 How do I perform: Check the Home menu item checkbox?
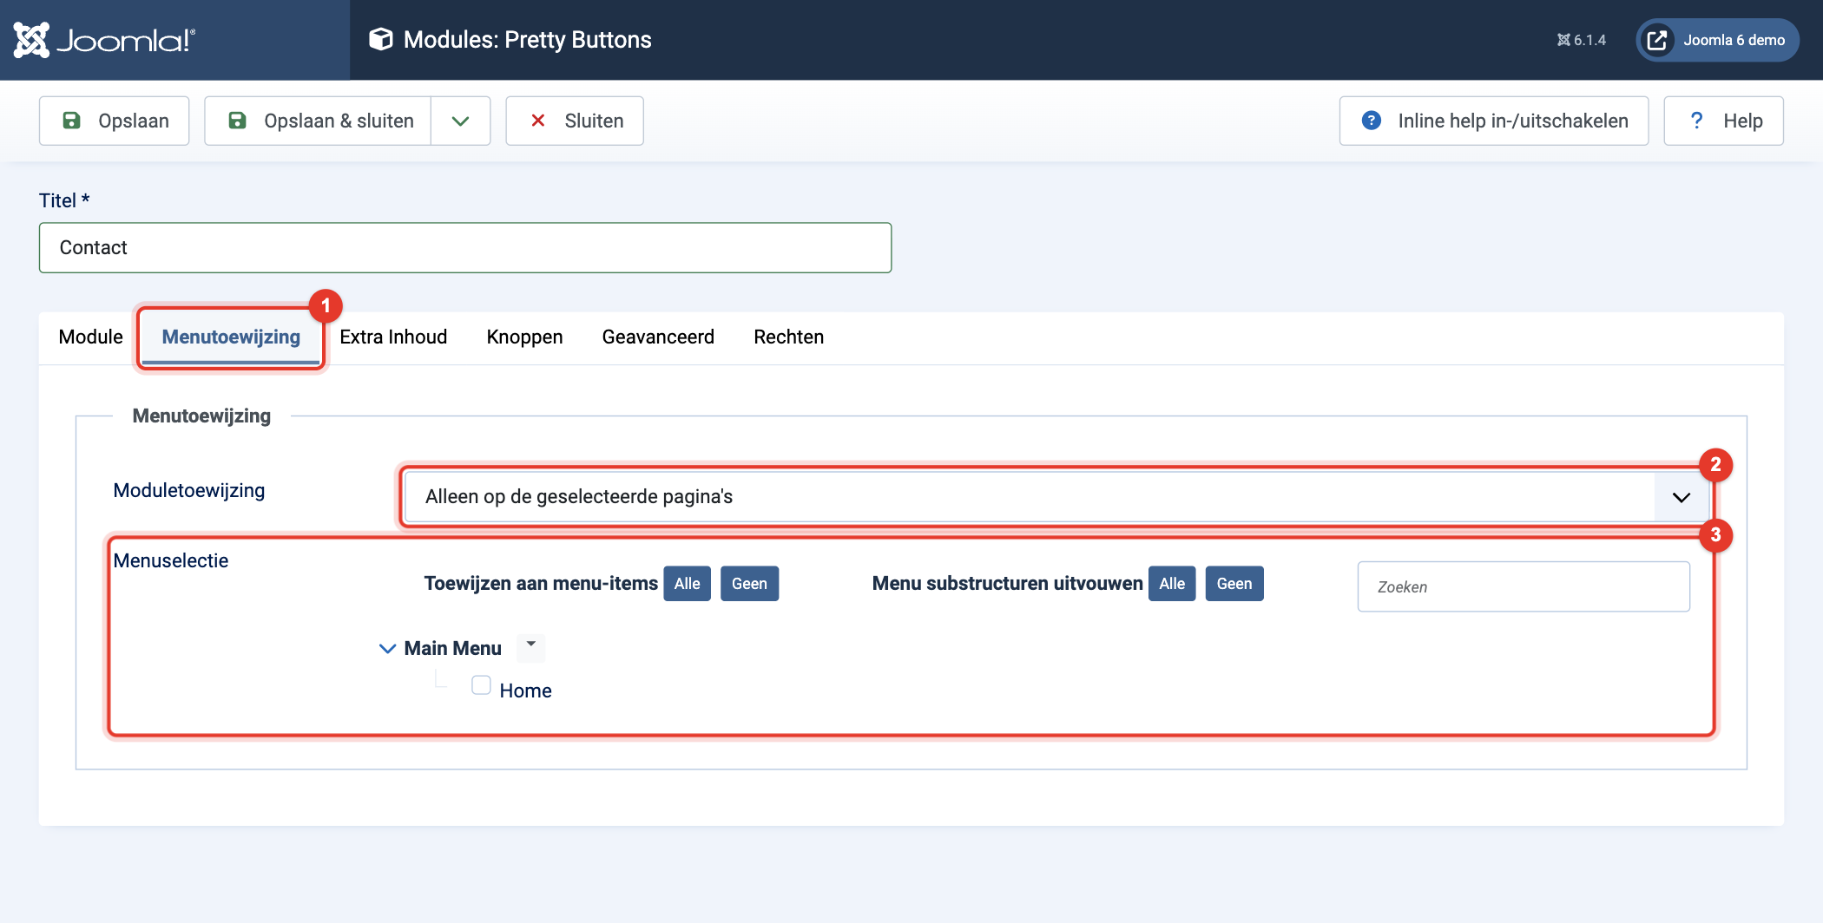(481, 685)
